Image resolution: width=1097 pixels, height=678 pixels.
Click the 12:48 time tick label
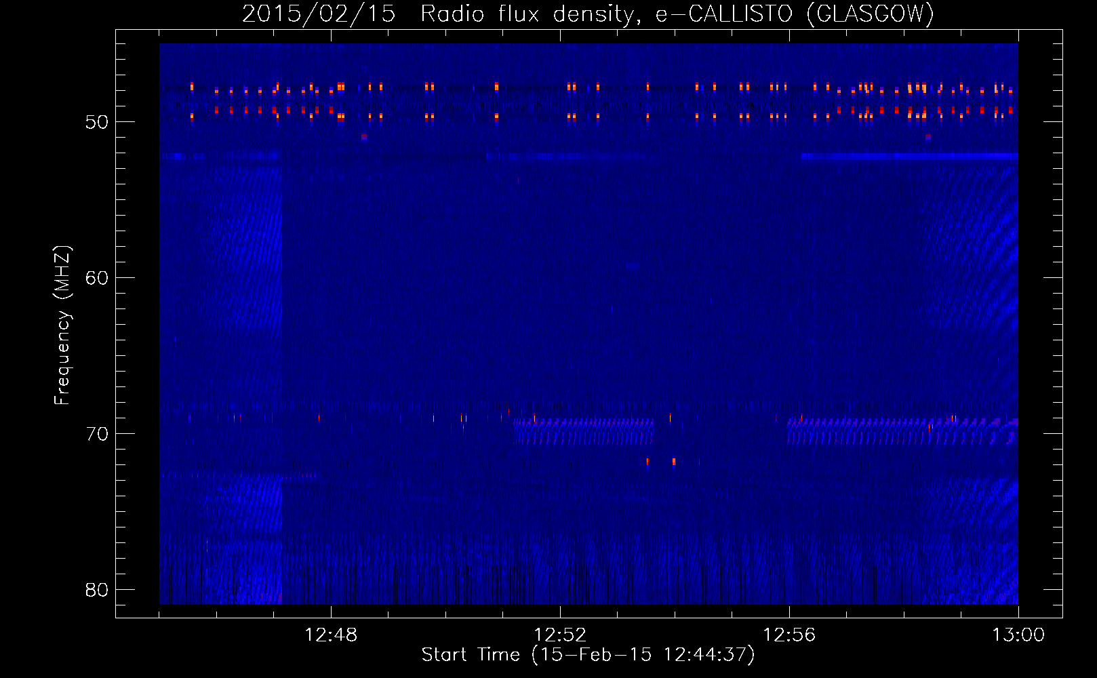[x=331, y=635]
